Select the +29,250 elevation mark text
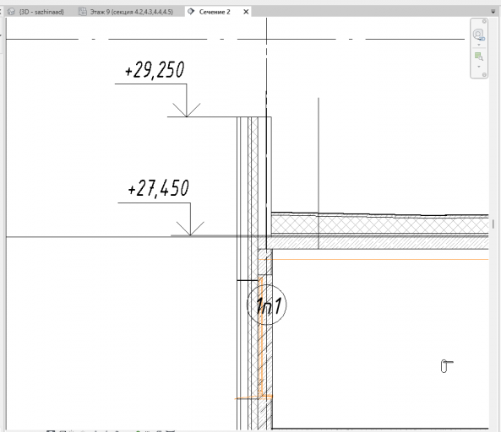 155,69
